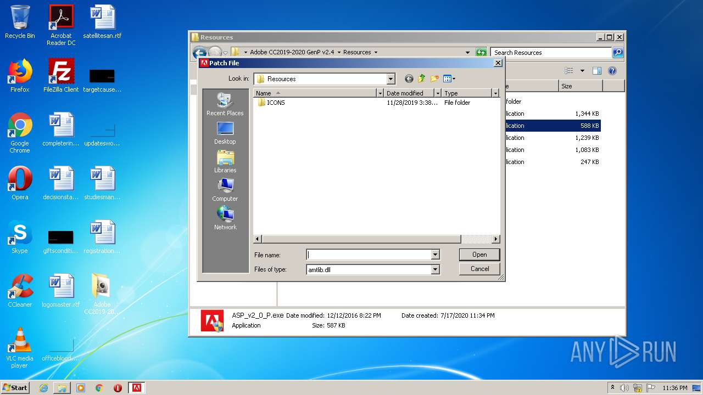Click the Cancel button
The height and width of the screenshot is (395, 703).
coord(479,269)
